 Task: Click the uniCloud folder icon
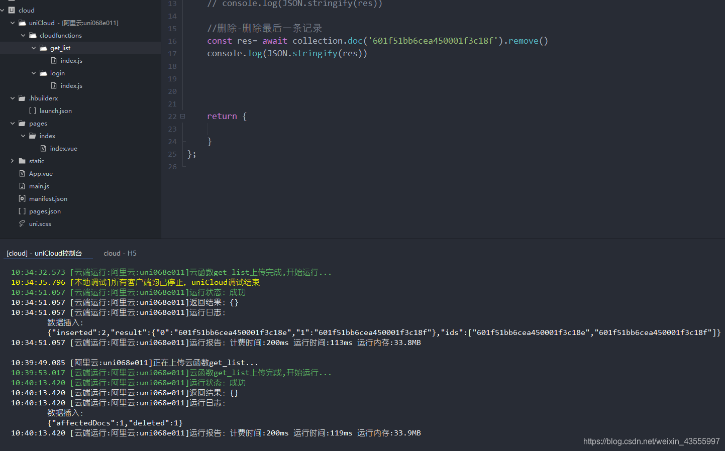tap(22, 23)
